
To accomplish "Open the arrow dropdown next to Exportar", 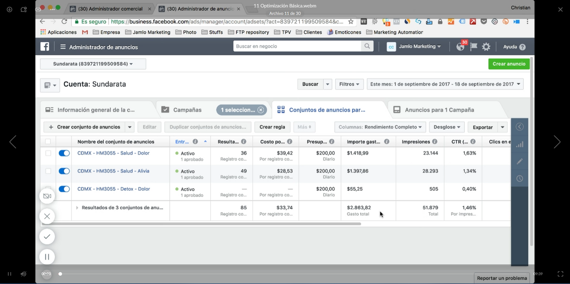I will coord(503,127).
